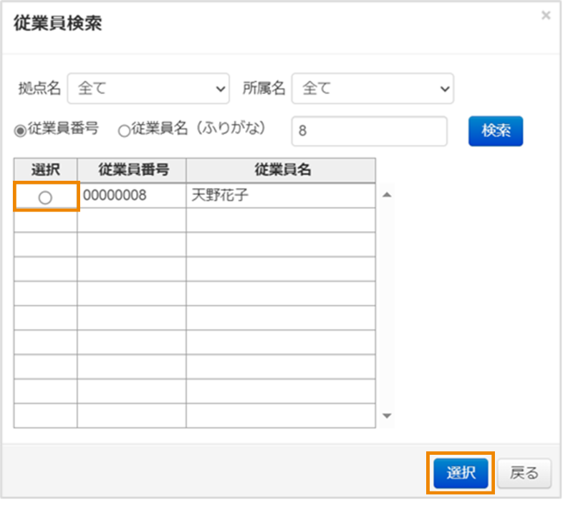568x505 pixels.
Task: Click the 選択 column header
Action: coord(45,170)
